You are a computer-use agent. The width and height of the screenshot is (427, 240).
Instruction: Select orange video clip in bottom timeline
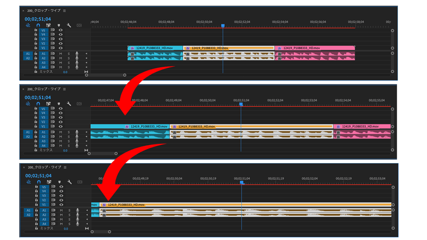[245, 204]
